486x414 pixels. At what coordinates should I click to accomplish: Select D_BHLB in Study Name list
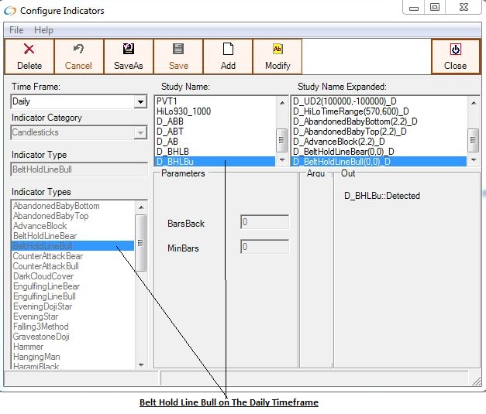point(173,152)
